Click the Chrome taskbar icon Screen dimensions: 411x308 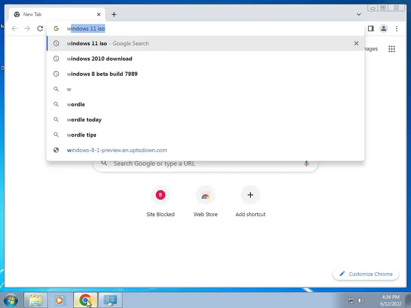coord(85,300)
